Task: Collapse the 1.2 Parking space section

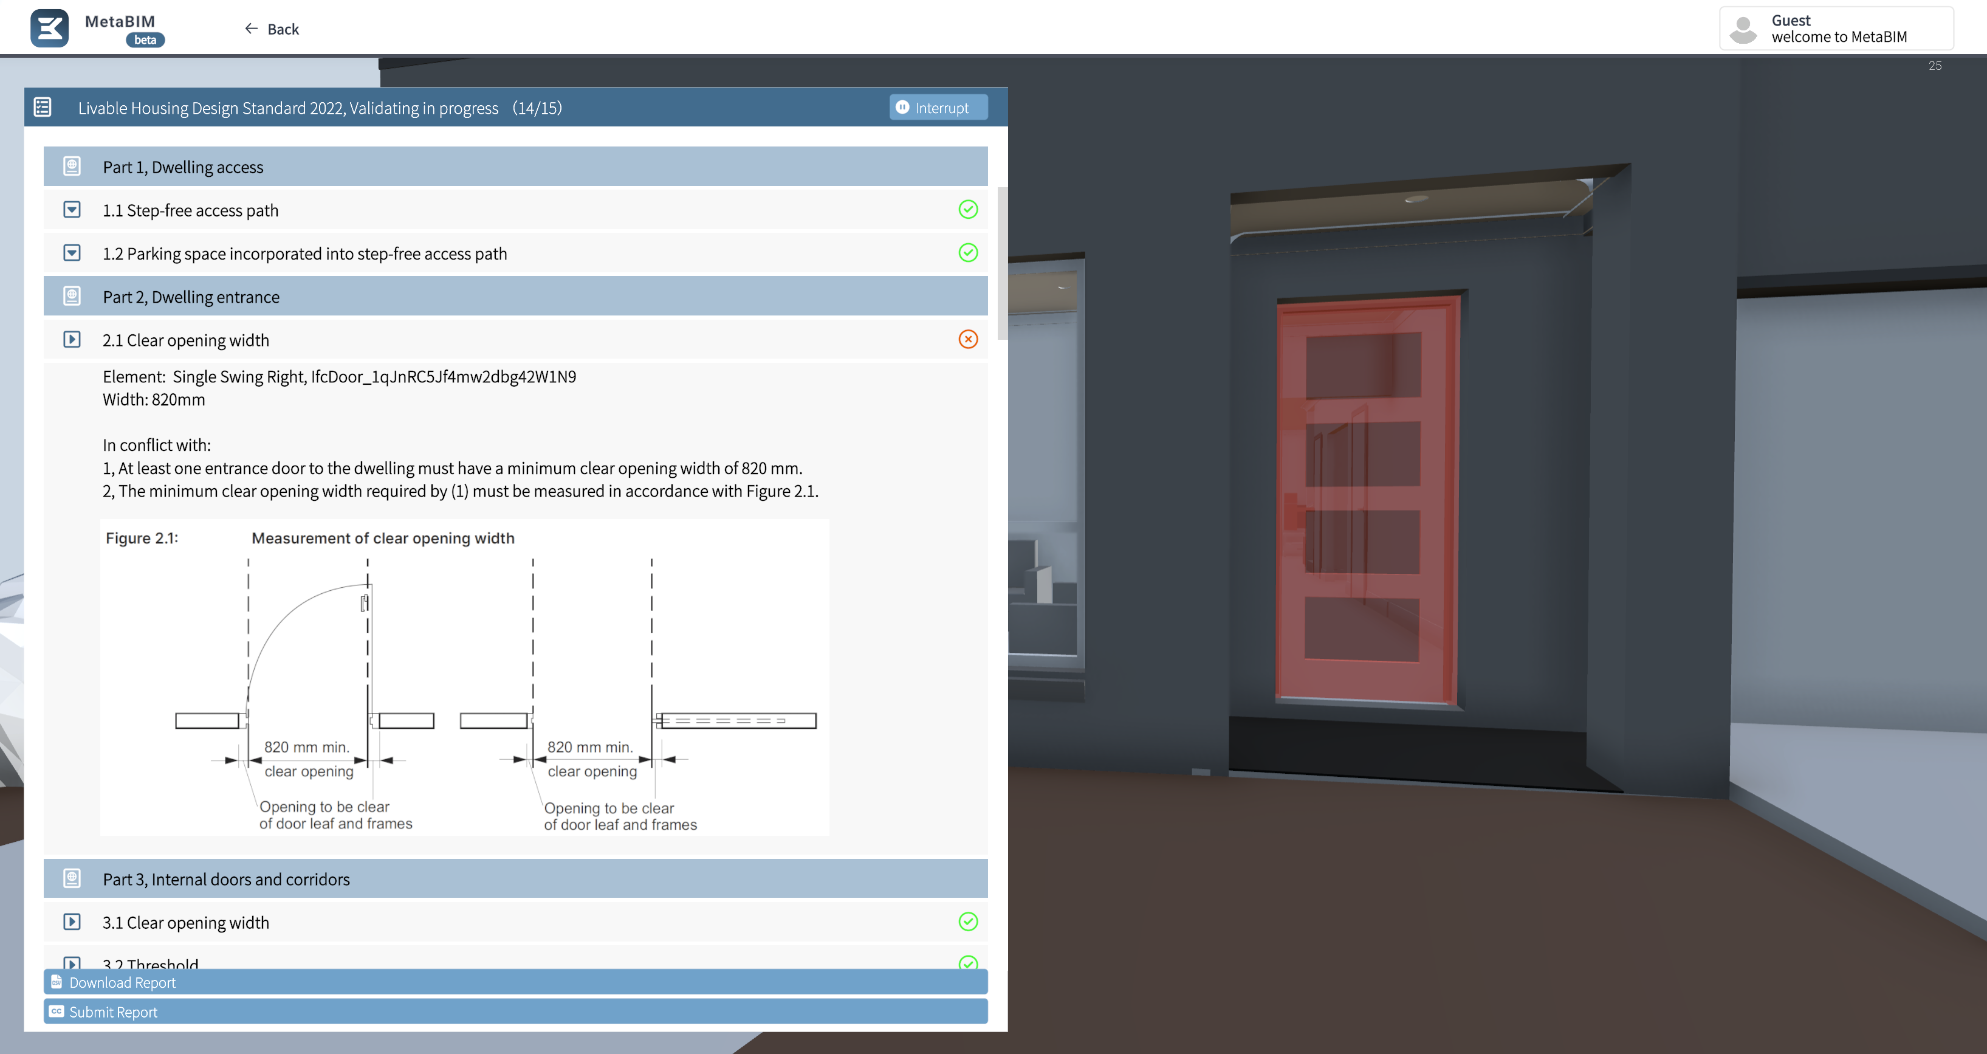Action: click(x=72, y=252)
